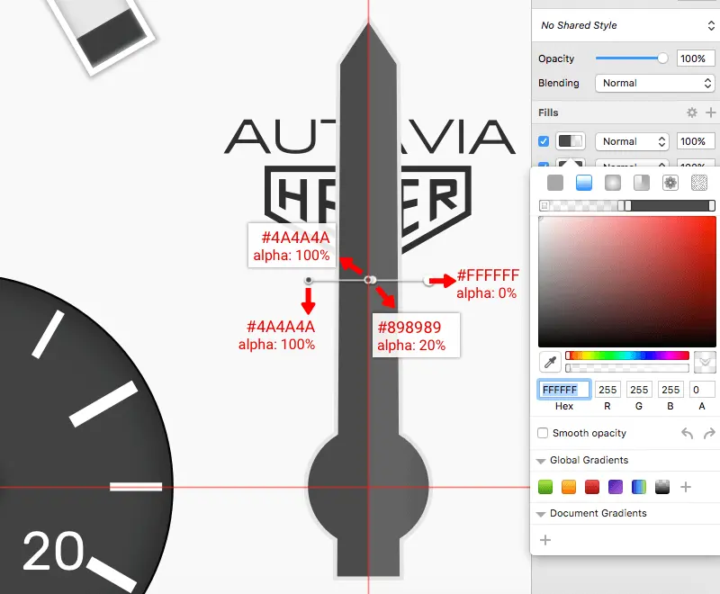Add a new fill with plus icon

click(x=710, y=112)
